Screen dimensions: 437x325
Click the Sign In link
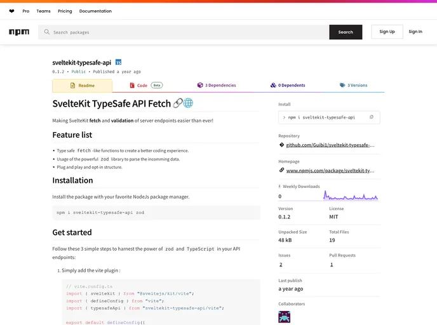(415, 32)
